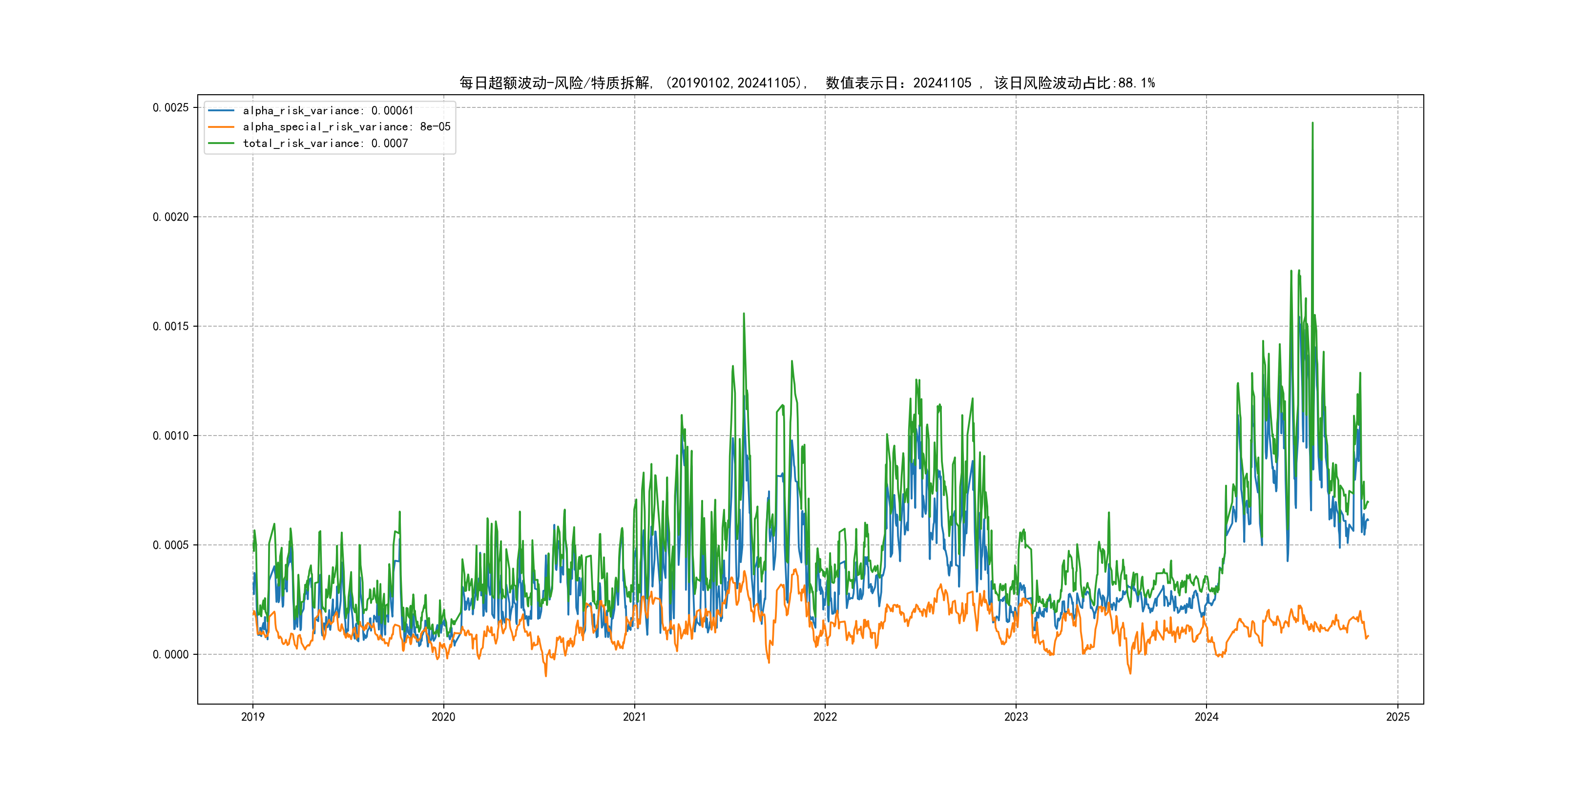
Task: Click the 0.0025 y-axis tick label
Action: (171, 107)
